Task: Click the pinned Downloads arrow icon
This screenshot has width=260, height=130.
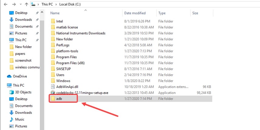Action: (x=12, y=19)
